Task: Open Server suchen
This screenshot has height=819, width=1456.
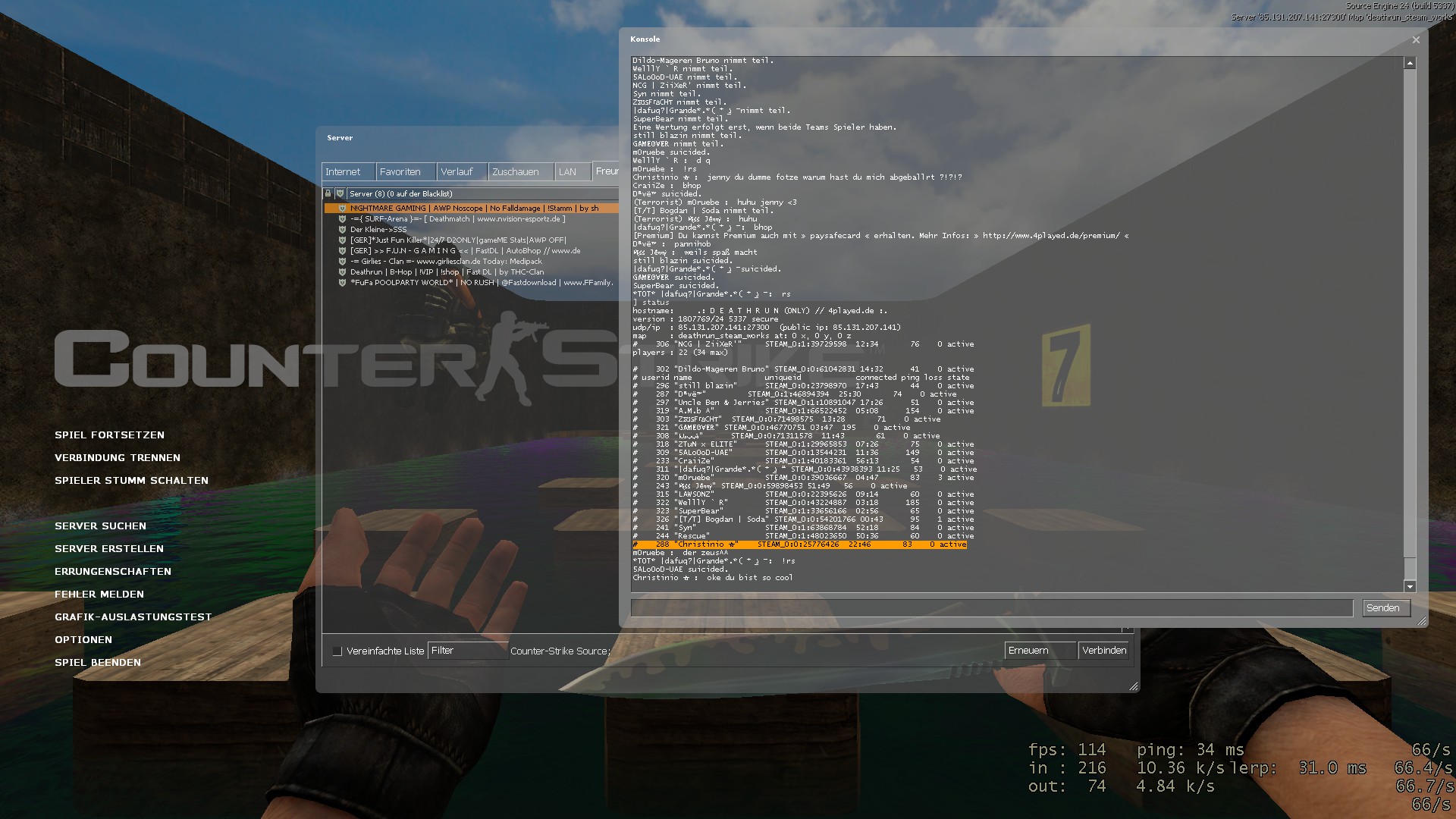Action: pos(100,526)
